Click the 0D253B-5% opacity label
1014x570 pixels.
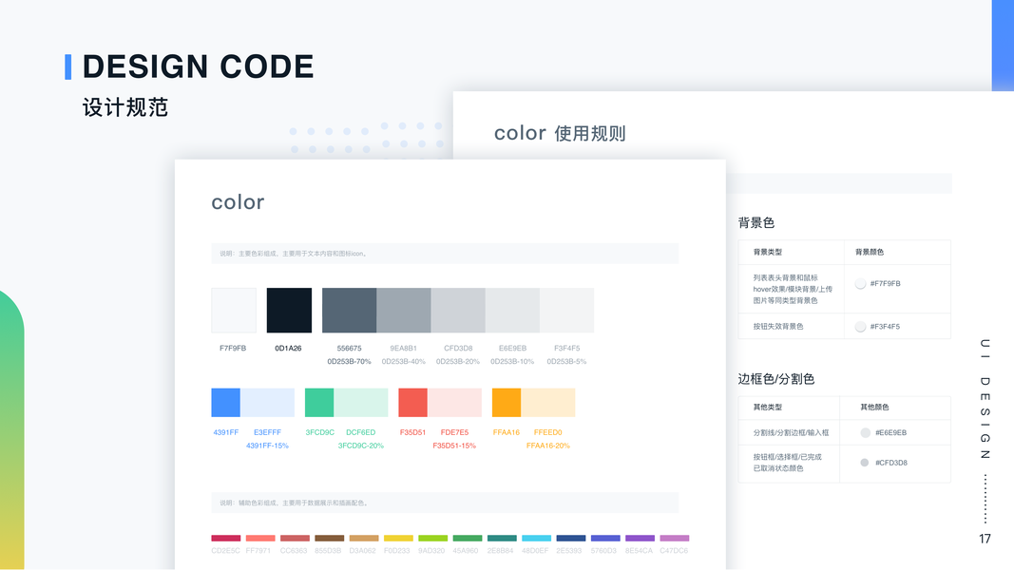click(x=566, y=361)
